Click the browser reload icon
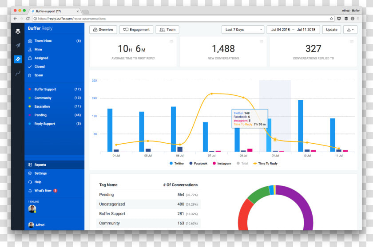Viewport: 373px width, 247px height. point(28,19)
